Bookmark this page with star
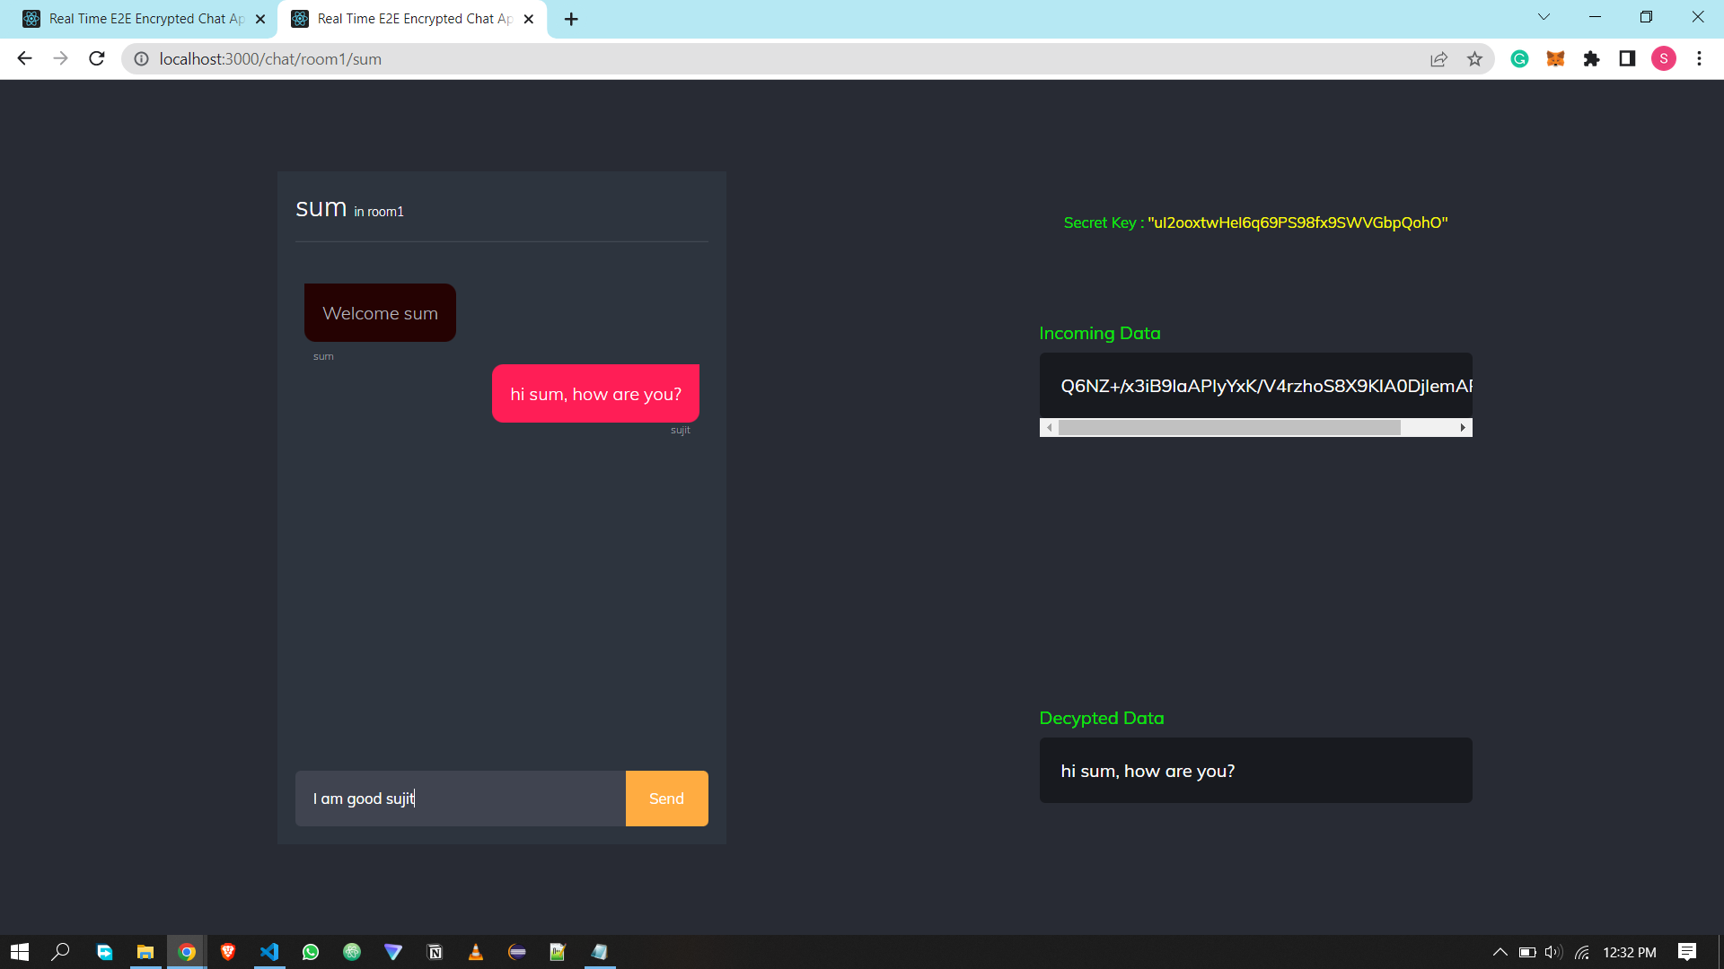Image resolution: width=1724 pixels, height=969 pixels. click(1474, 58)
